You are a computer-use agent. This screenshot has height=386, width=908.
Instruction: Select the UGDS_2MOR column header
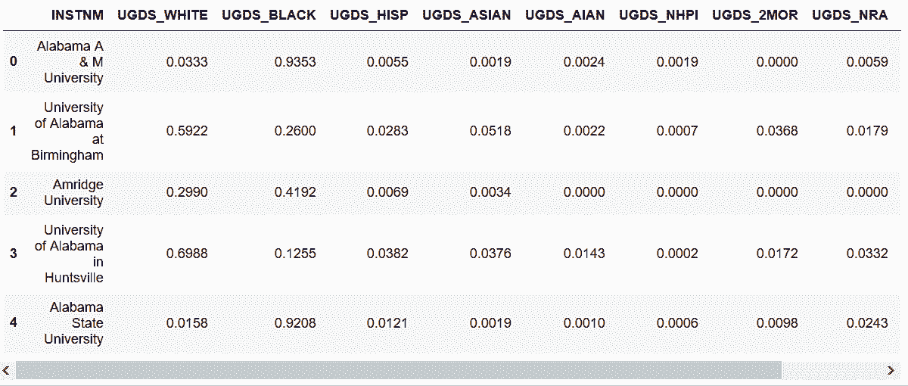pyautogui.click(x=755, y=15)
